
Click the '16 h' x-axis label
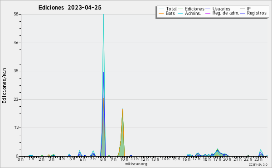[186, 159]
